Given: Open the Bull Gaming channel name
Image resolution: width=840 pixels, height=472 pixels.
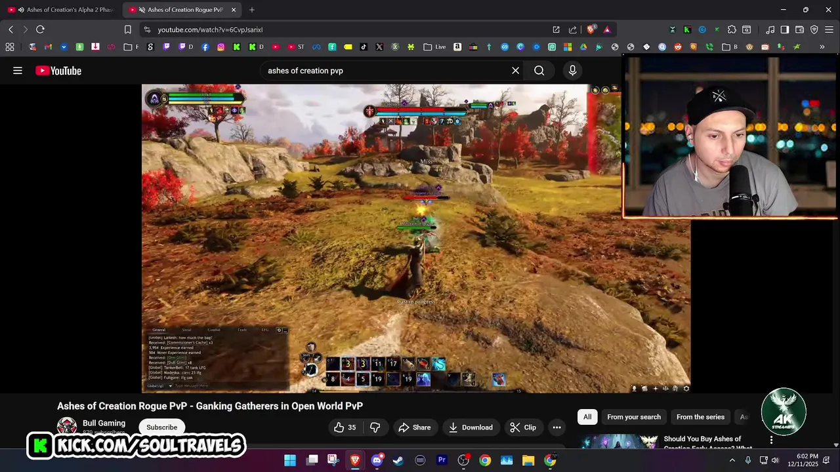Looking at the screenshot, I should point(104,423).
